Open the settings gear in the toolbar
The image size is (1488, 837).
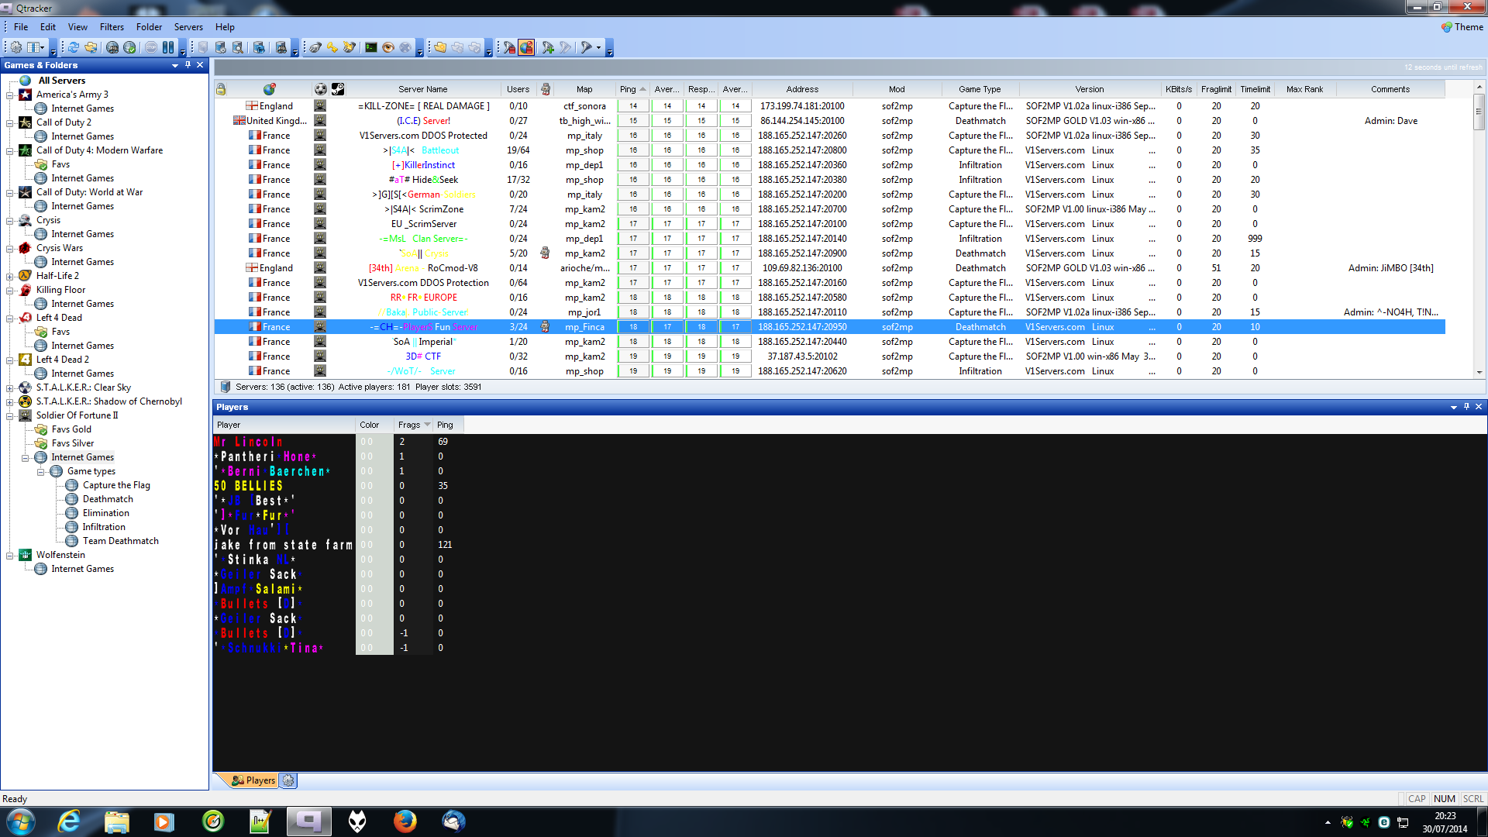16,48
